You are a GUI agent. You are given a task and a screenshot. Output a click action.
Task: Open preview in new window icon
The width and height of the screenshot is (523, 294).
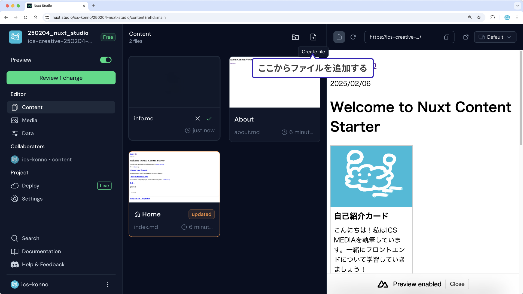[466, 37]
